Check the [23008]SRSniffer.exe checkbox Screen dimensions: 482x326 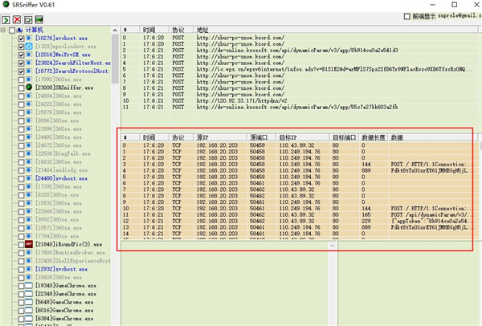(22, 86)
